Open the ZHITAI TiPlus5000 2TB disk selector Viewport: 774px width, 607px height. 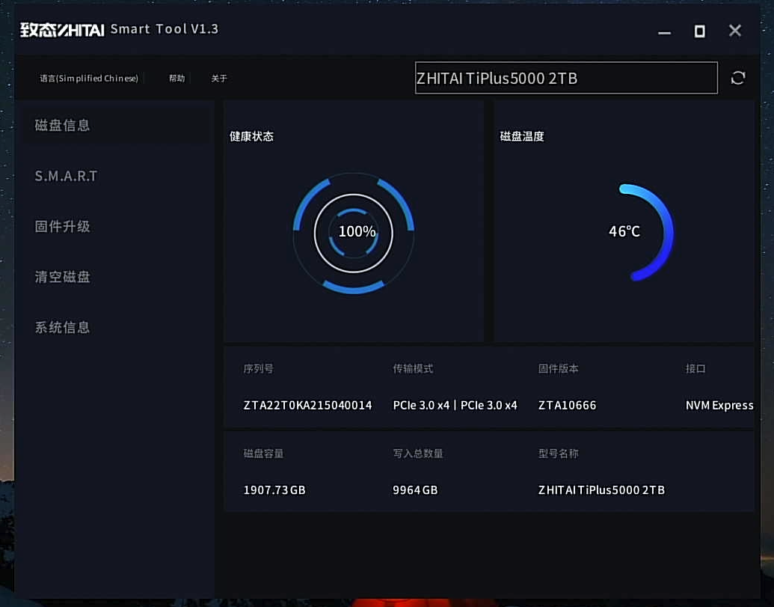click(566, 78)
